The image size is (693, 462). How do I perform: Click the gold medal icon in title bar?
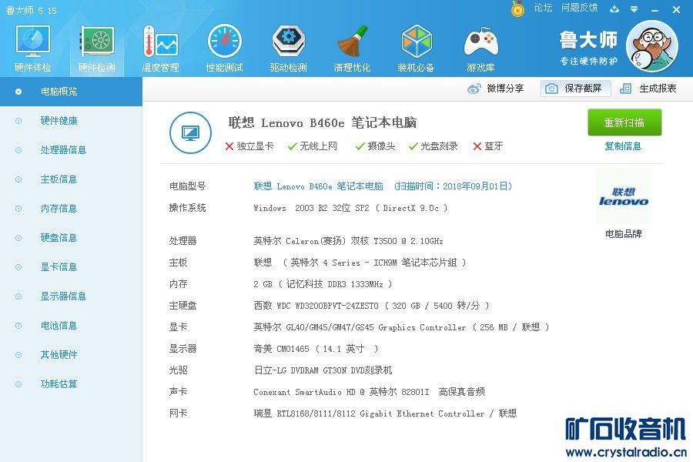[517, 8]
